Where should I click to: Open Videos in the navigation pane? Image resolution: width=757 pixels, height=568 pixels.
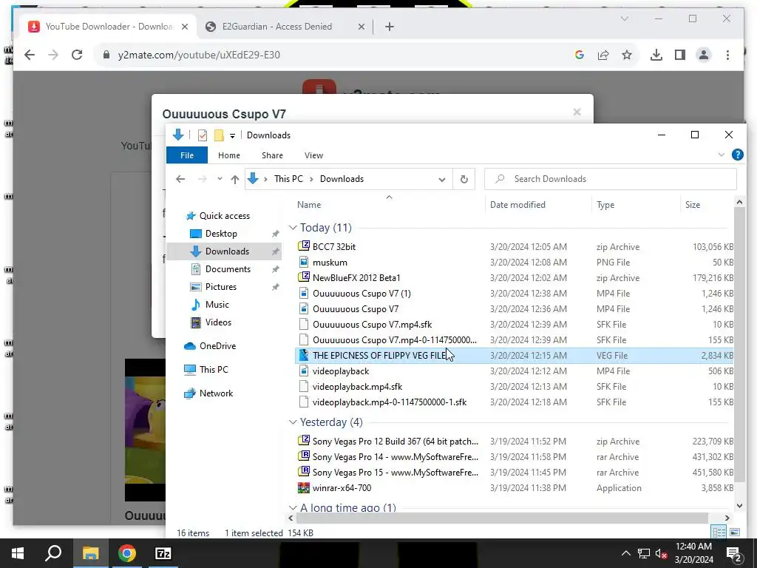[x=218, y=322]
